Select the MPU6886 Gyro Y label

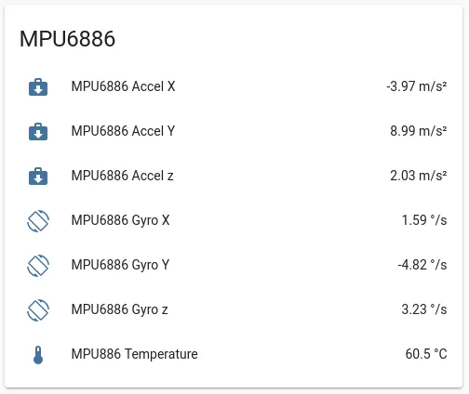pyautogui.click(x=120, y=265)
